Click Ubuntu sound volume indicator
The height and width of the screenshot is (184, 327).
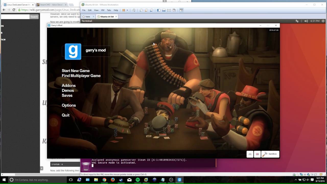click(x=306, y=21)
